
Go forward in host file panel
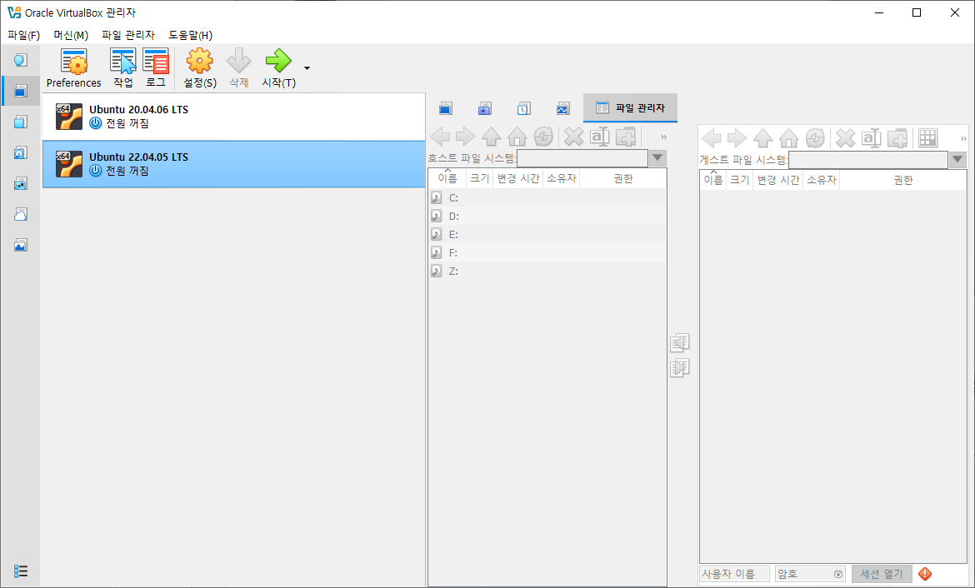[x=465, y=137]
